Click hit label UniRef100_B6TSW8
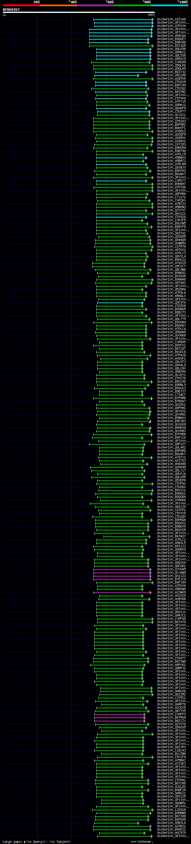 171,661
